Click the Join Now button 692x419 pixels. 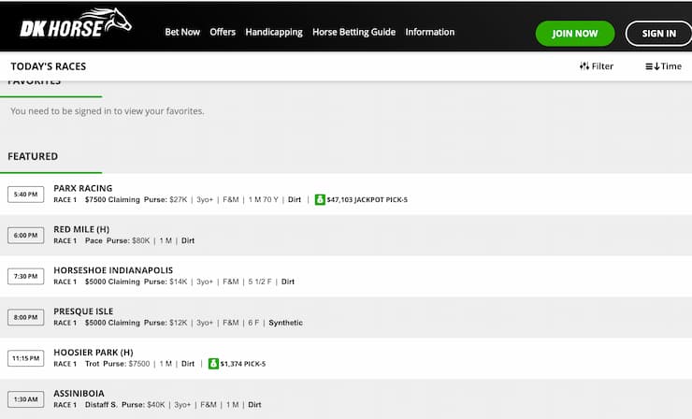[575, 34]
